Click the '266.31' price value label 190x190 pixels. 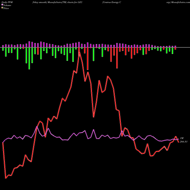[x=184, y=142]
